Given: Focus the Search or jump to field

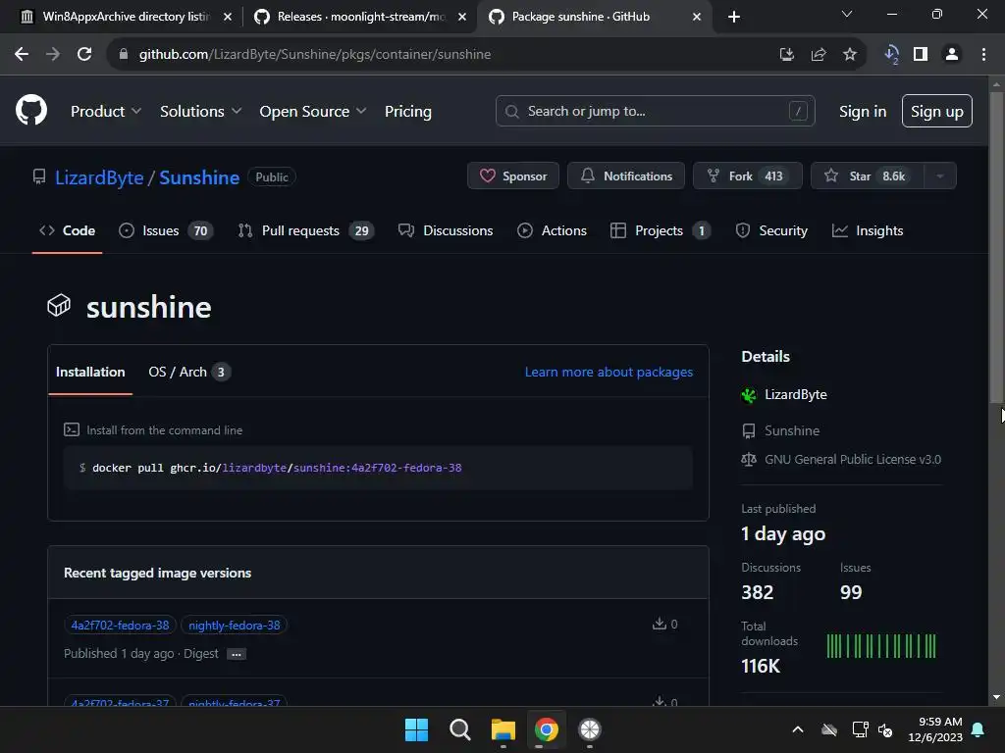Looking at the screenshot, I should pyautogui.click(x=655, y=112).
